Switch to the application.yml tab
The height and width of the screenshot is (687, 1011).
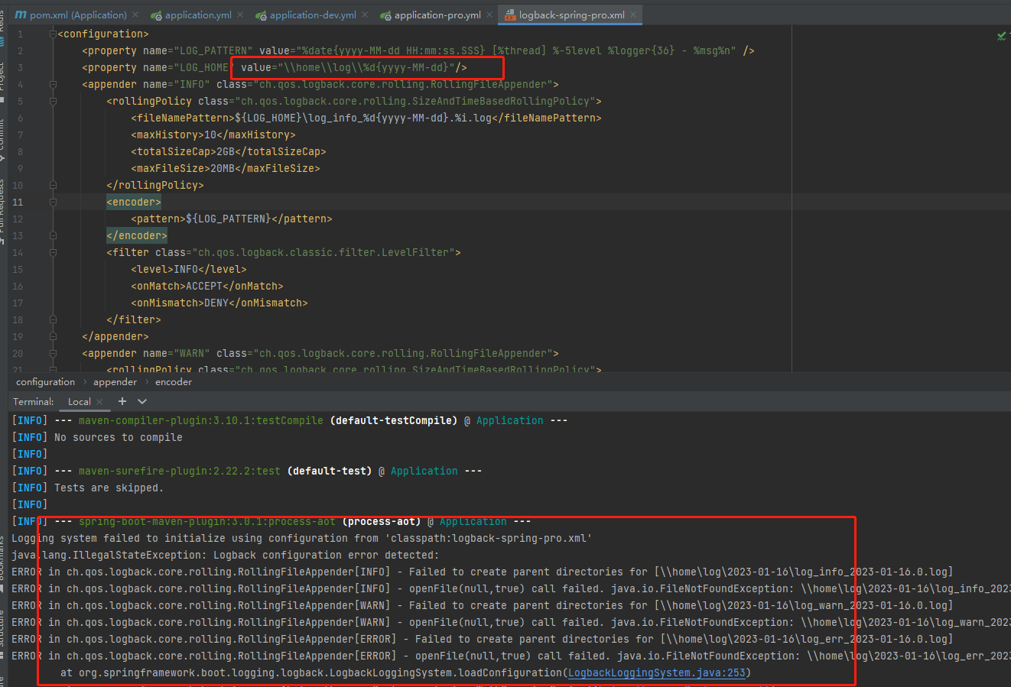click(x=197, y=15)
